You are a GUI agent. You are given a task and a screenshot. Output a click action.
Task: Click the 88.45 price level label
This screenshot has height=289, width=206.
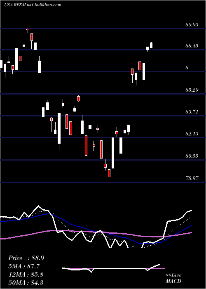coord(192,45)
